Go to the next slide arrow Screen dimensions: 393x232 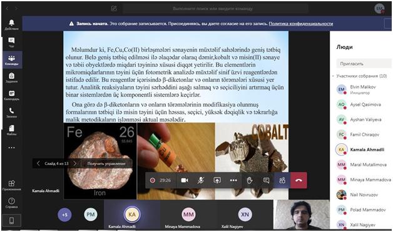(75, 164)
